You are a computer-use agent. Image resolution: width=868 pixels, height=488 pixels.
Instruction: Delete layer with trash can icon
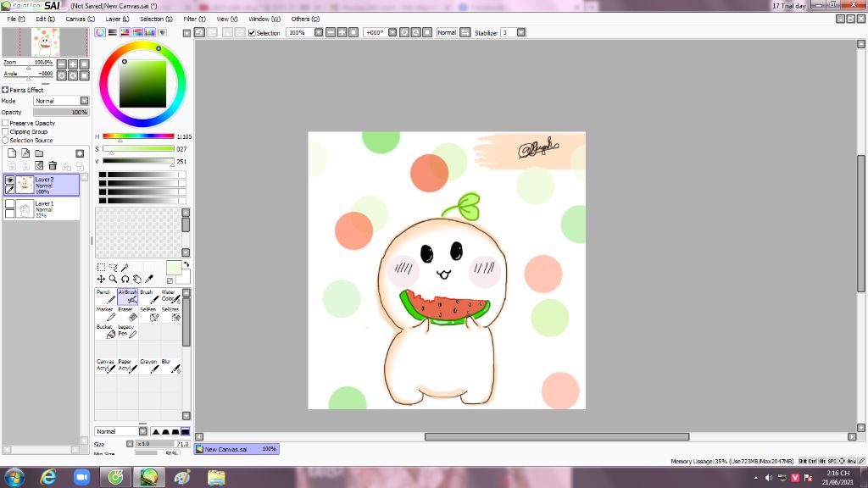coord(53,166)
